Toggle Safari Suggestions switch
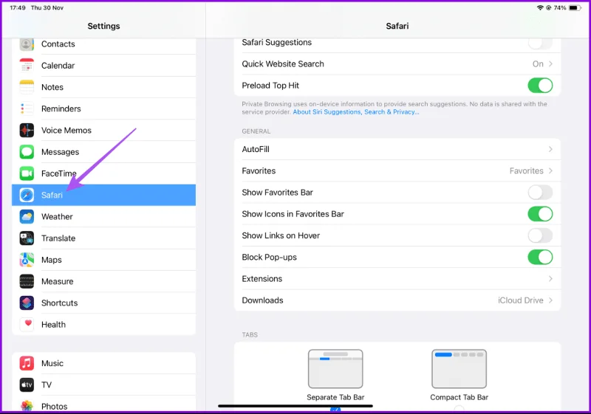Viewport: 591px width, 414px height. point(540,44)
